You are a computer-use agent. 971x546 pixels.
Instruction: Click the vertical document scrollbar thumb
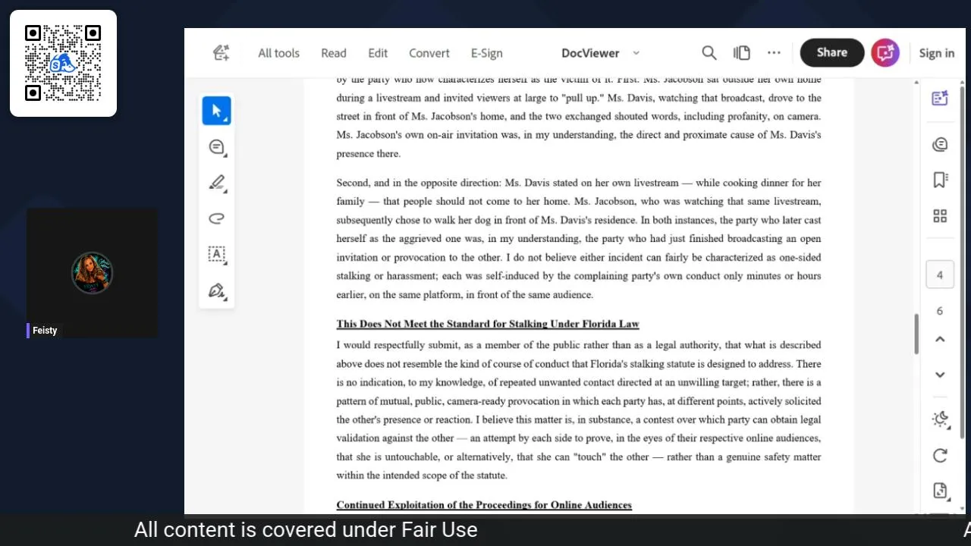tap(916, 334)
